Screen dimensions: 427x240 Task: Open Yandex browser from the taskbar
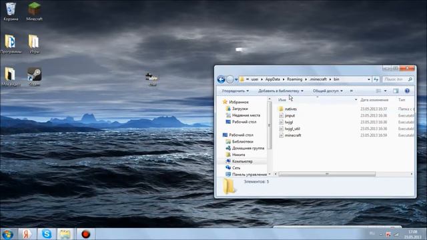point(27,234)
